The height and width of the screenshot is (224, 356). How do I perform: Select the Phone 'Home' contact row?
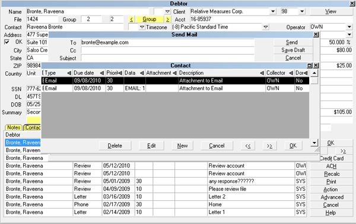tap(155, 204)
